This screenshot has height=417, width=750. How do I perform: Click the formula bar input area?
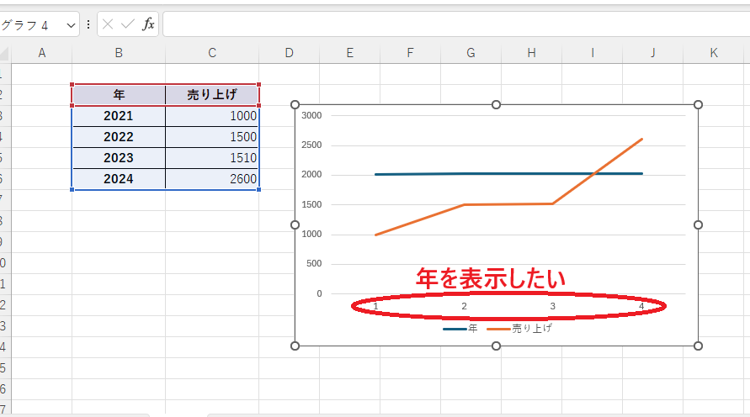coord(456,24)
